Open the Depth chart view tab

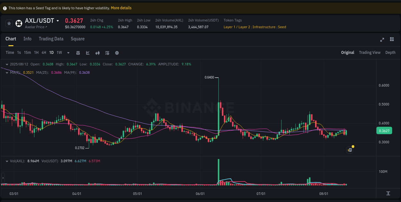click(390, 52)
